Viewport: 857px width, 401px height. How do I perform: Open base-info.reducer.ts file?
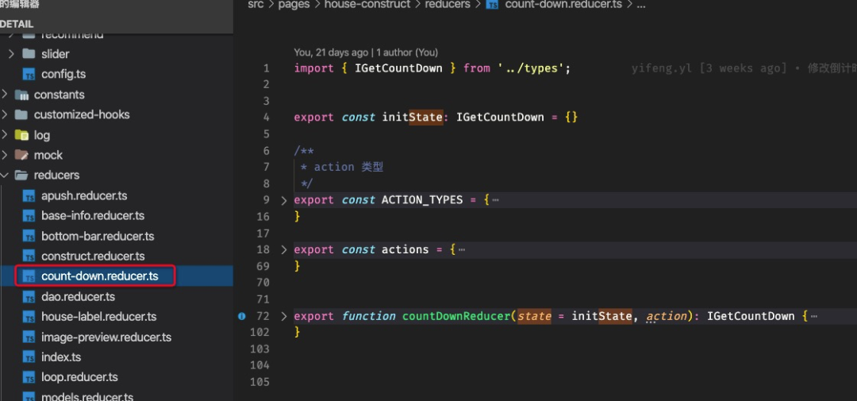pyautogui.click(x=93, y=216)
